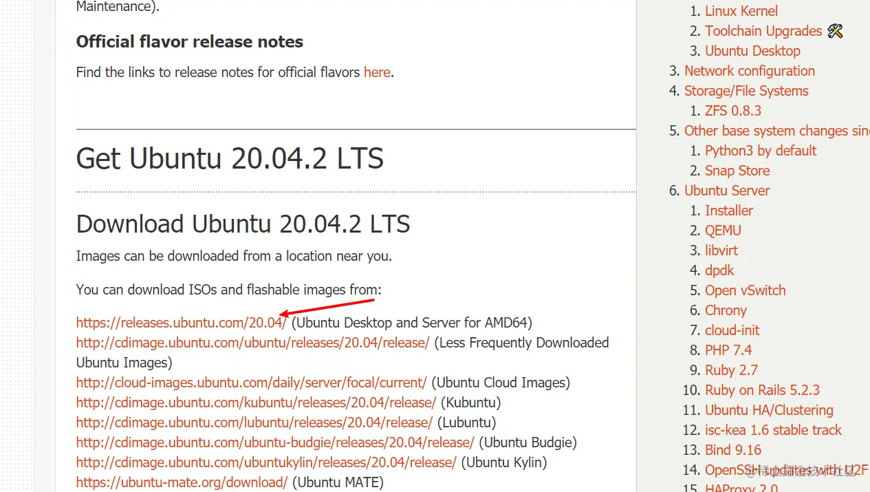Click the 'Get Ubuntu 20.04.2 LTS' heading

point(230,159)
